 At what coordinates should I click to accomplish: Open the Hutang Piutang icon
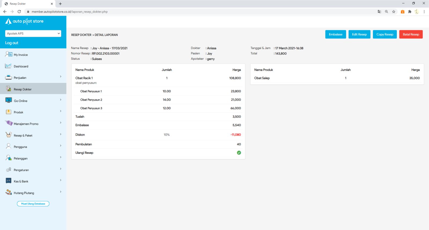(9, 192)
